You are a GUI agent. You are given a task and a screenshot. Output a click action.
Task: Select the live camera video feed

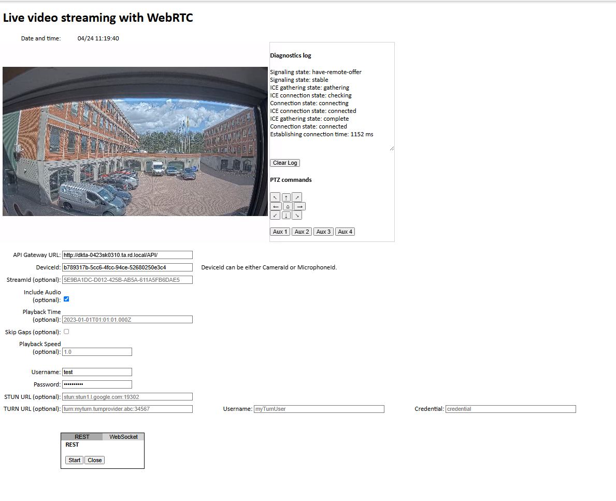point(135,141)
